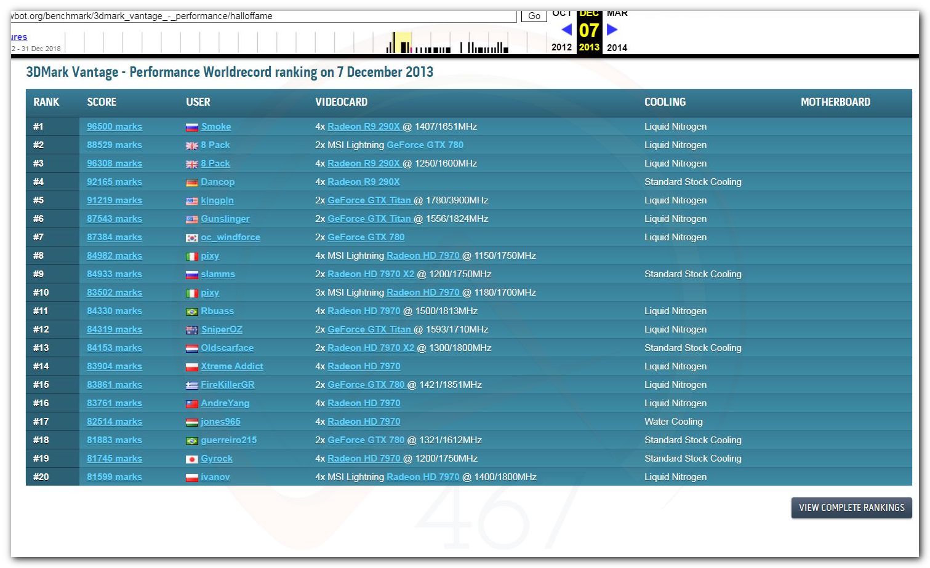Open k|ngp|n's user profile link
Viewport: 930px width, 568px height.
(x=217, y=200)
